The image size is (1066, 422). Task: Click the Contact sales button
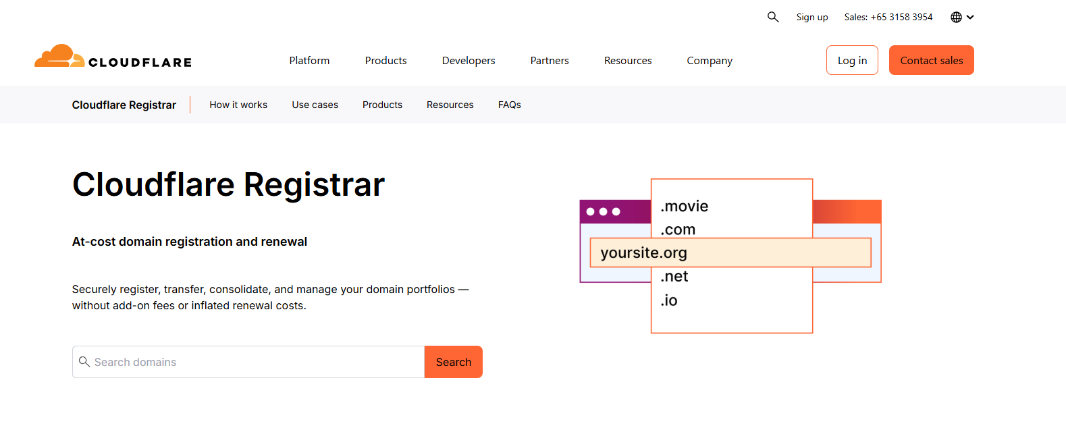(932, 60)
